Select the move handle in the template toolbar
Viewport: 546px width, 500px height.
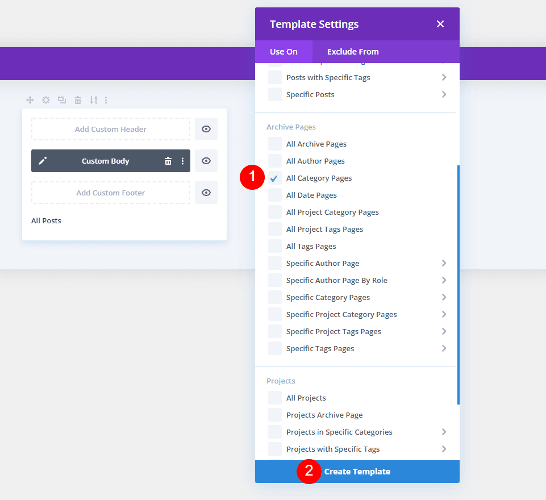pyautogui.click(x=30, y=99)
